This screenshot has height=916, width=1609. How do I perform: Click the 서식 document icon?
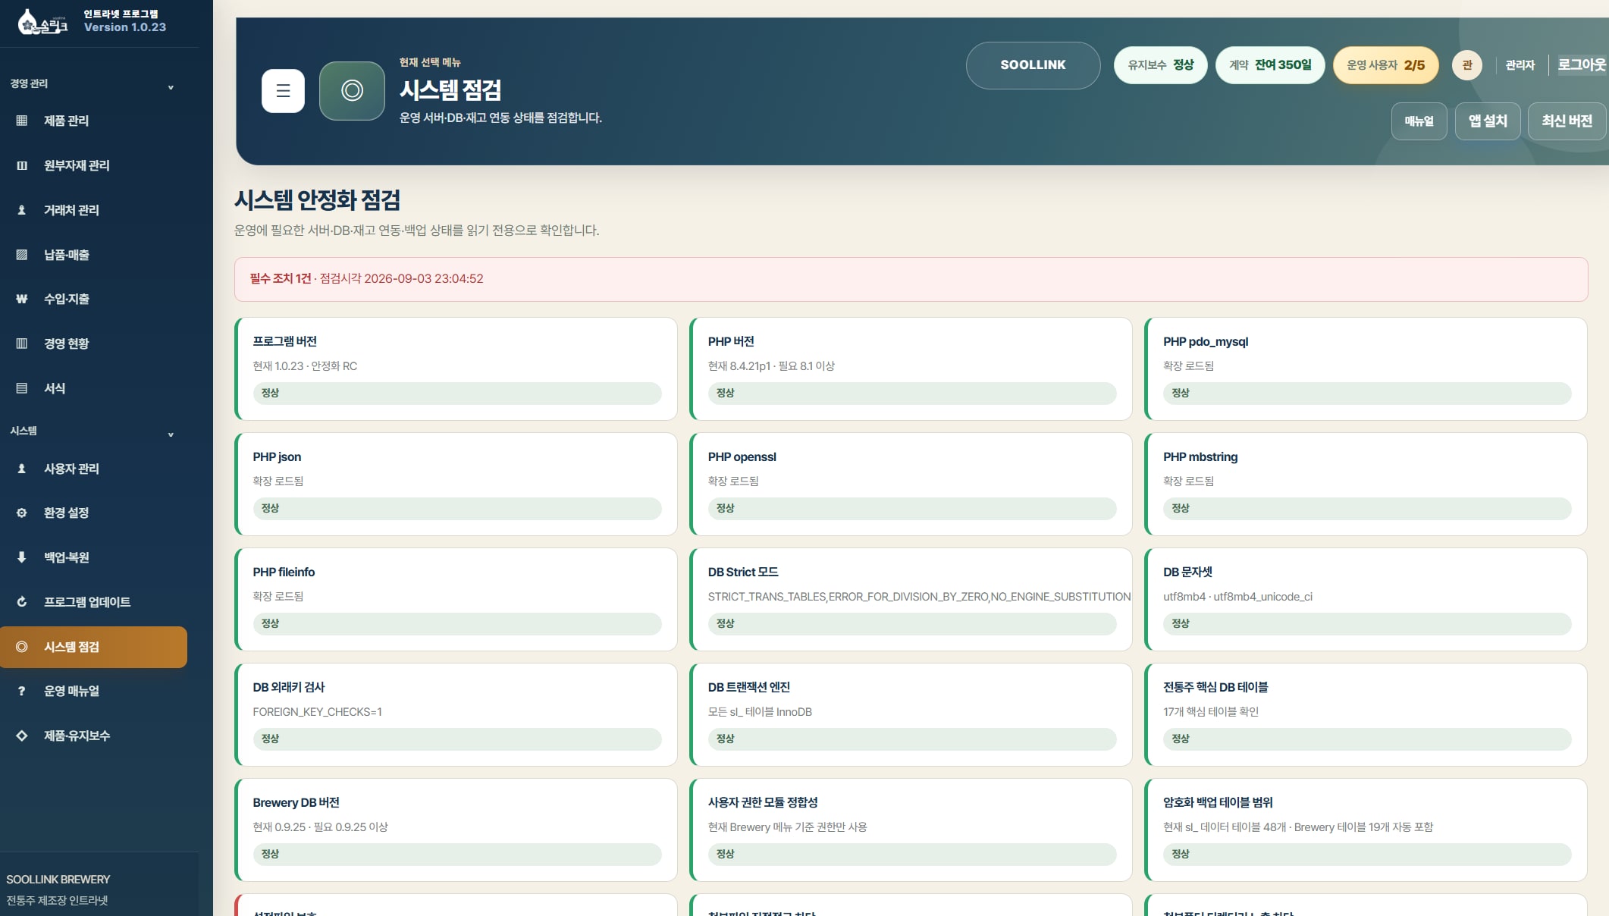coord(22,388)
